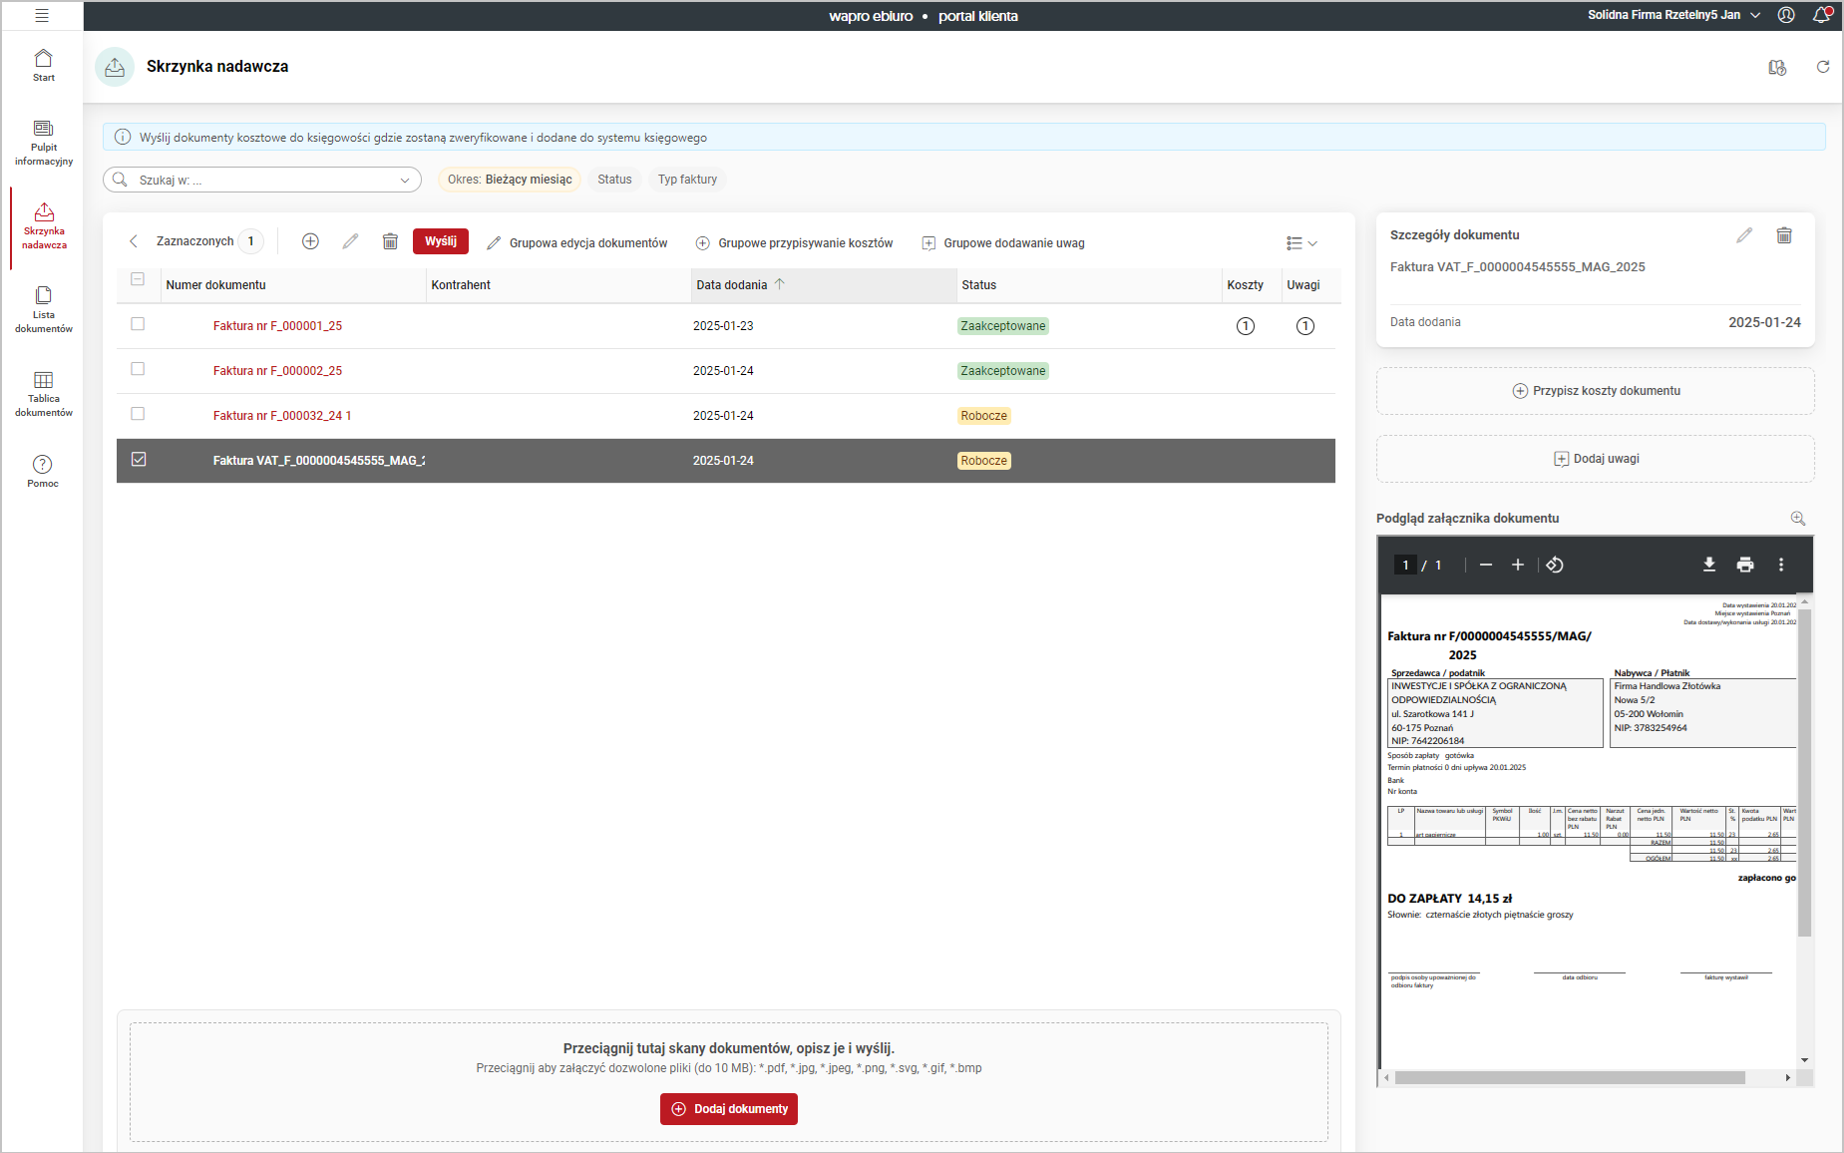Viewport: 1844px width, 1153px height.
Task: Sort by Numer dokumentu column
Action: coord(215,285)
